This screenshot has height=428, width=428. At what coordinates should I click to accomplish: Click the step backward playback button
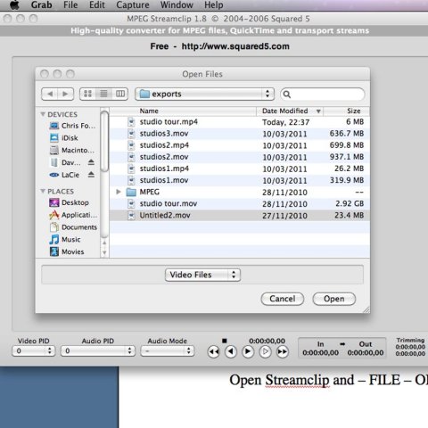[231, 352]
